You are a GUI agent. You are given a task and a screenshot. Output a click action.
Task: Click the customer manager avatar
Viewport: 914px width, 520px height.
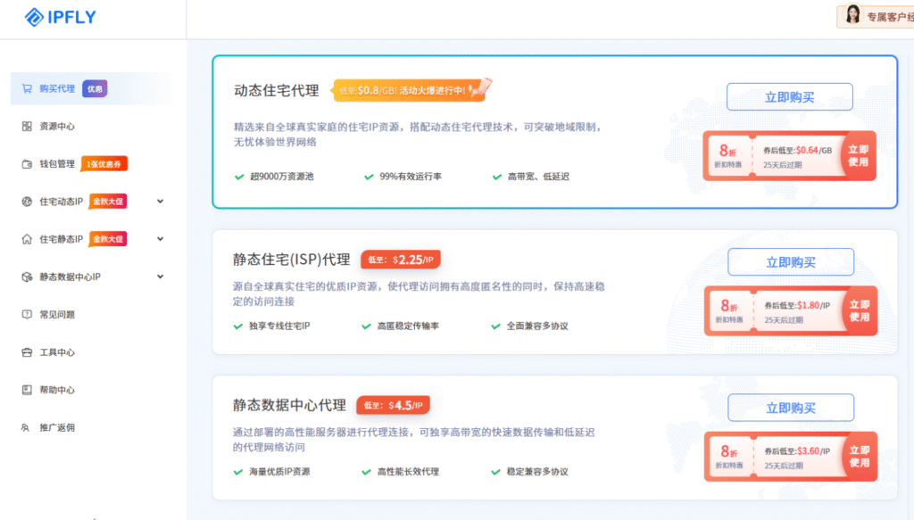(852, 14)
